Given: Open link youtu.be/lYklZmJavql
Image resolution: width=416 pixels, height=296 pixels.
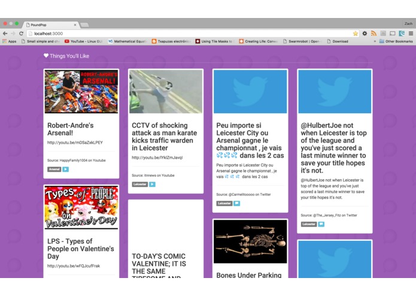Looking at the screenshot, I should [x=157, y=158].
